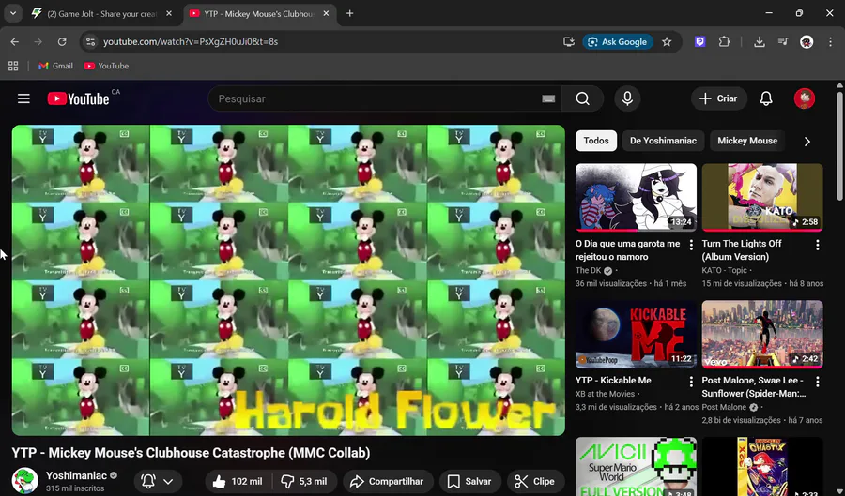Close the Game Jolt tab

coord(169,13)
